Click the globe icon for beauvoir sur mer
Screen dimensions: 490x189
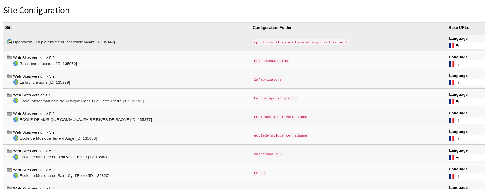pyautogui.click(x=16, y=157)
